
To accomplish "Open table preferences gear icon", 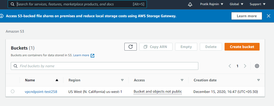I will 257,66.
